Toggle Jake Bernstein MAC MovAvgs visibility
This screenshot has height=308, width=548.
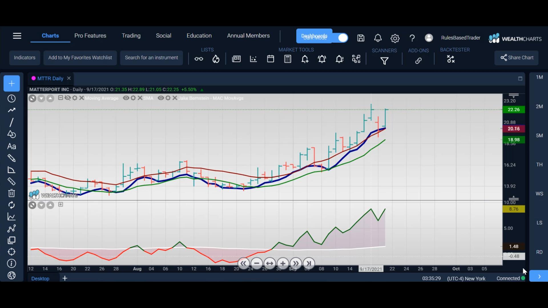point(161,98)
